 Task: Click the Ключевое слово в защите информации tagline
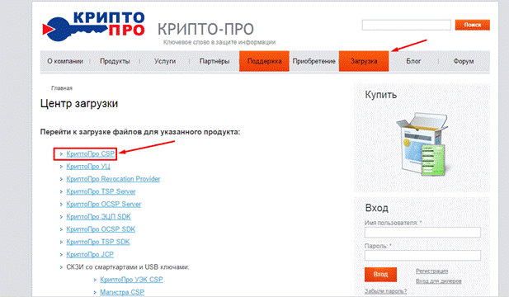(x=219, y=42)
